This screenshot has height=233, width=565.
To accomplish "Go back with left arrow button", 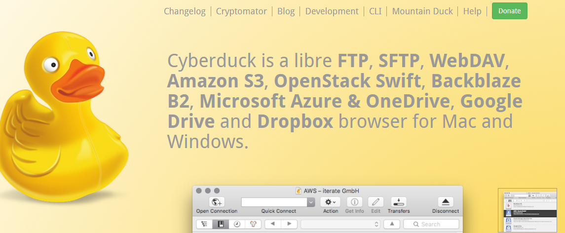I will pos(273,224).
